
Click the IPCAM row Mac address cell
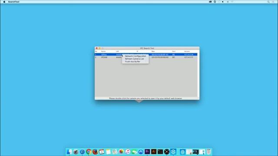point(160,57)
